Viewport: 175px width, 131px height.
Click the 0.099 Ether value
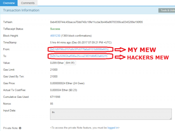click(x=57, y=63)
